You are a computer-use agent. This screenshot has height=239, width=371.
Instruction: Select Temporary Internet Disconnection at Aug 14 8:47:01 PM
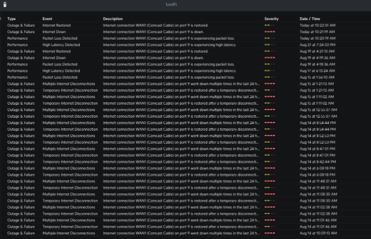coord(70,155)
